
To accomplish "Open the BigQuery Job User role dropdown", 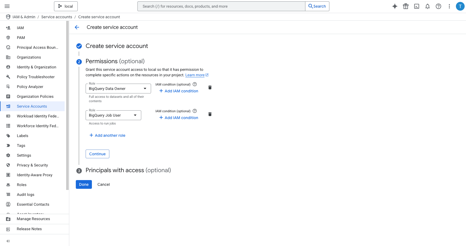I will tap(113, 115).
